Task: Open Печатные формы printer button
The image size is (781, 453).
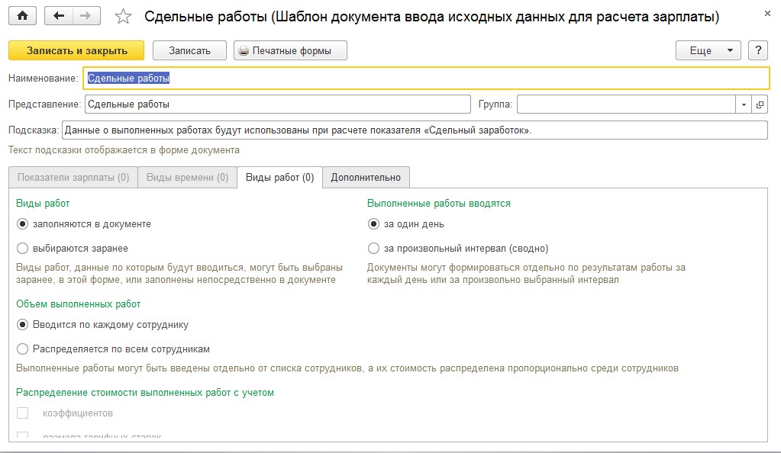Action: pos(290,50)
